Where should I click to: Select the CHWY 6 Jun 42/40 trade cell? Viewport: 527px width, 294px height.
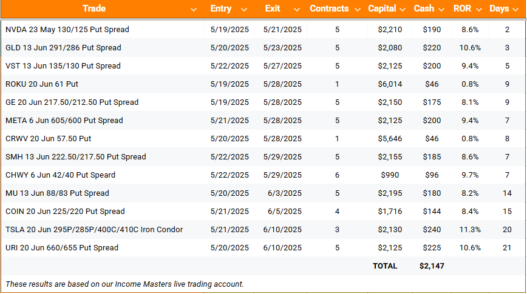click(102, 175)
